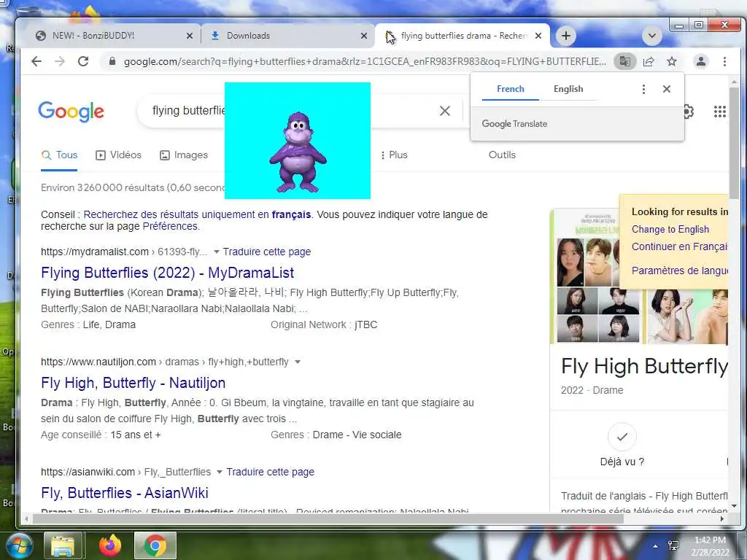Close the flying butterflies drama tab
Image resolution: width=747 pixels, height=560 pixels.
pos(538,36)
